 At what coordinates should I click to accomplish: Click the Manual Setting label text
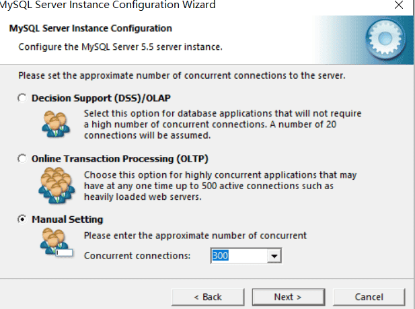click(x=67, y=219)
